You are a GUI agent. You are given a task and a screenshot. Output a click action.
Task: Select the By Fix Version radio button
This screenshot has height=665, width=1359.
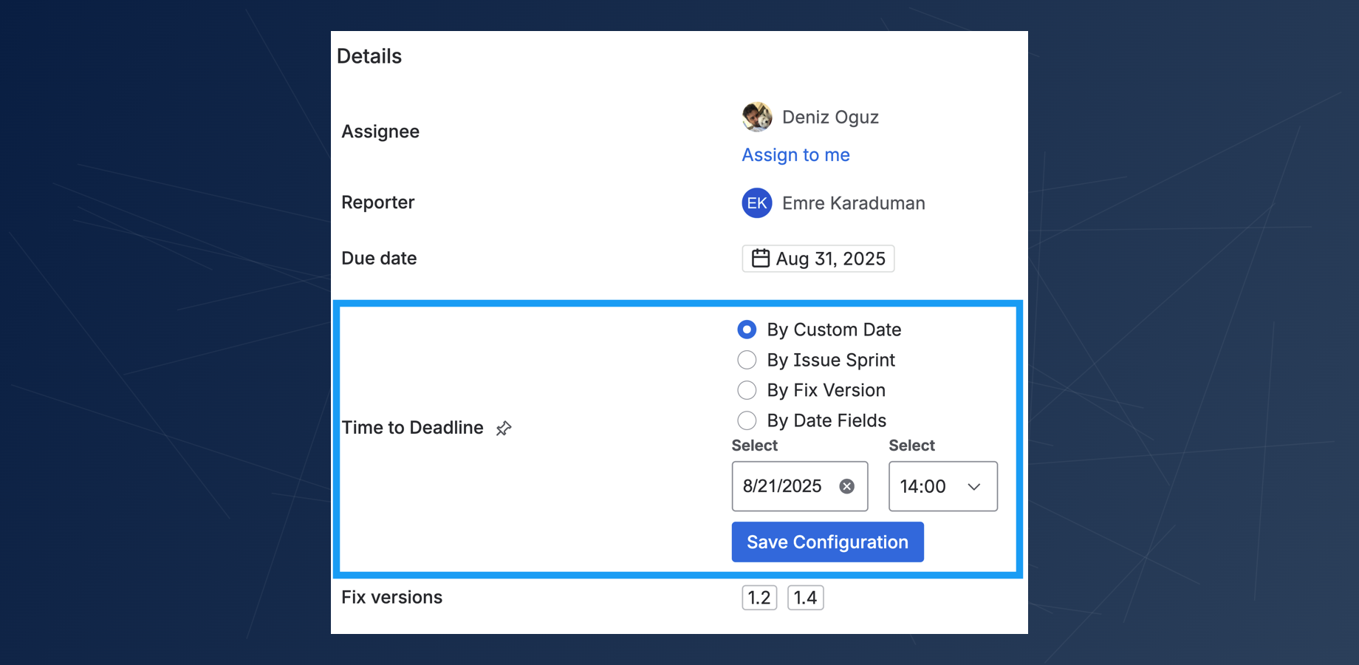(747, 390)
